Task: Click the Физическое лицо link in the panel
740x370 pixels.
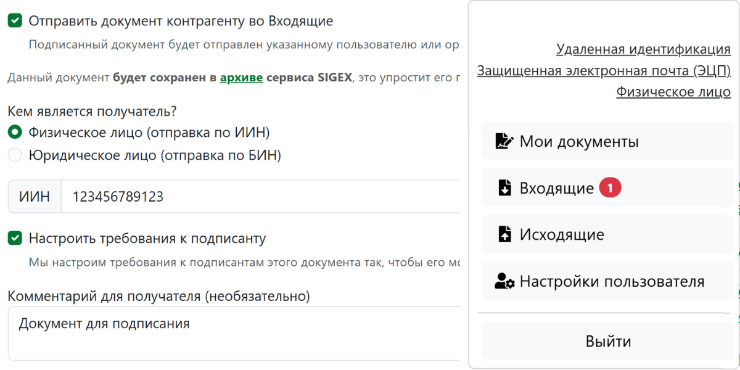Action: (673, 92)
